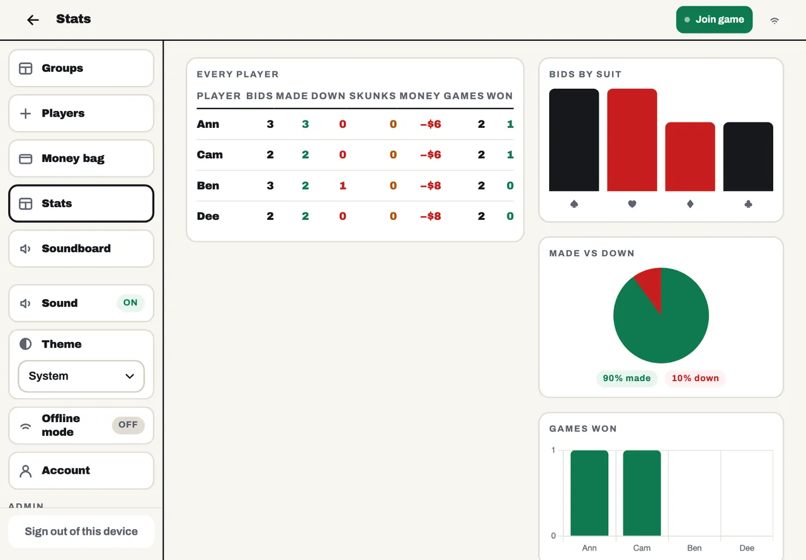Click the club suit icon
Viewport: 806px width, 560px height.
coord(748,204)
